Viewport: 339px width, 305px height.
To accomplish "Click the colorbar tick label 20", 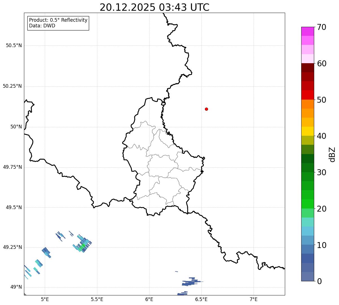I will click(x=322, y=209).
